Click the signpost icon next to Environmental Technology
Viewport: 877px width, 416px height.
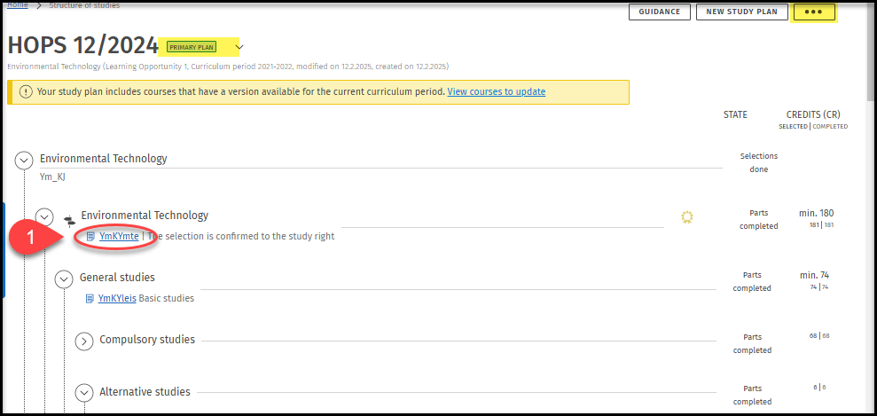pyautogui.click(x=69, y=219)
